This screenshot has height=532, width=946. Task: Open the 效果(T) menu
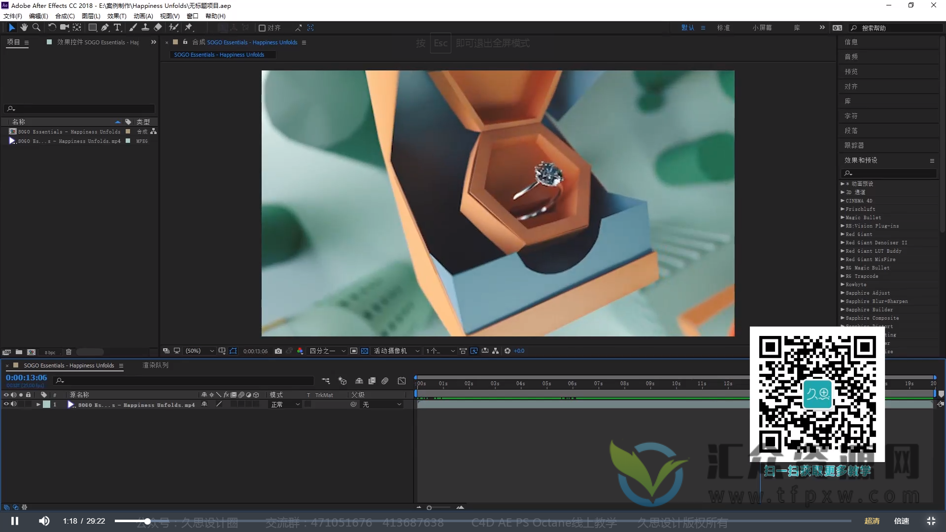(117, 16)
